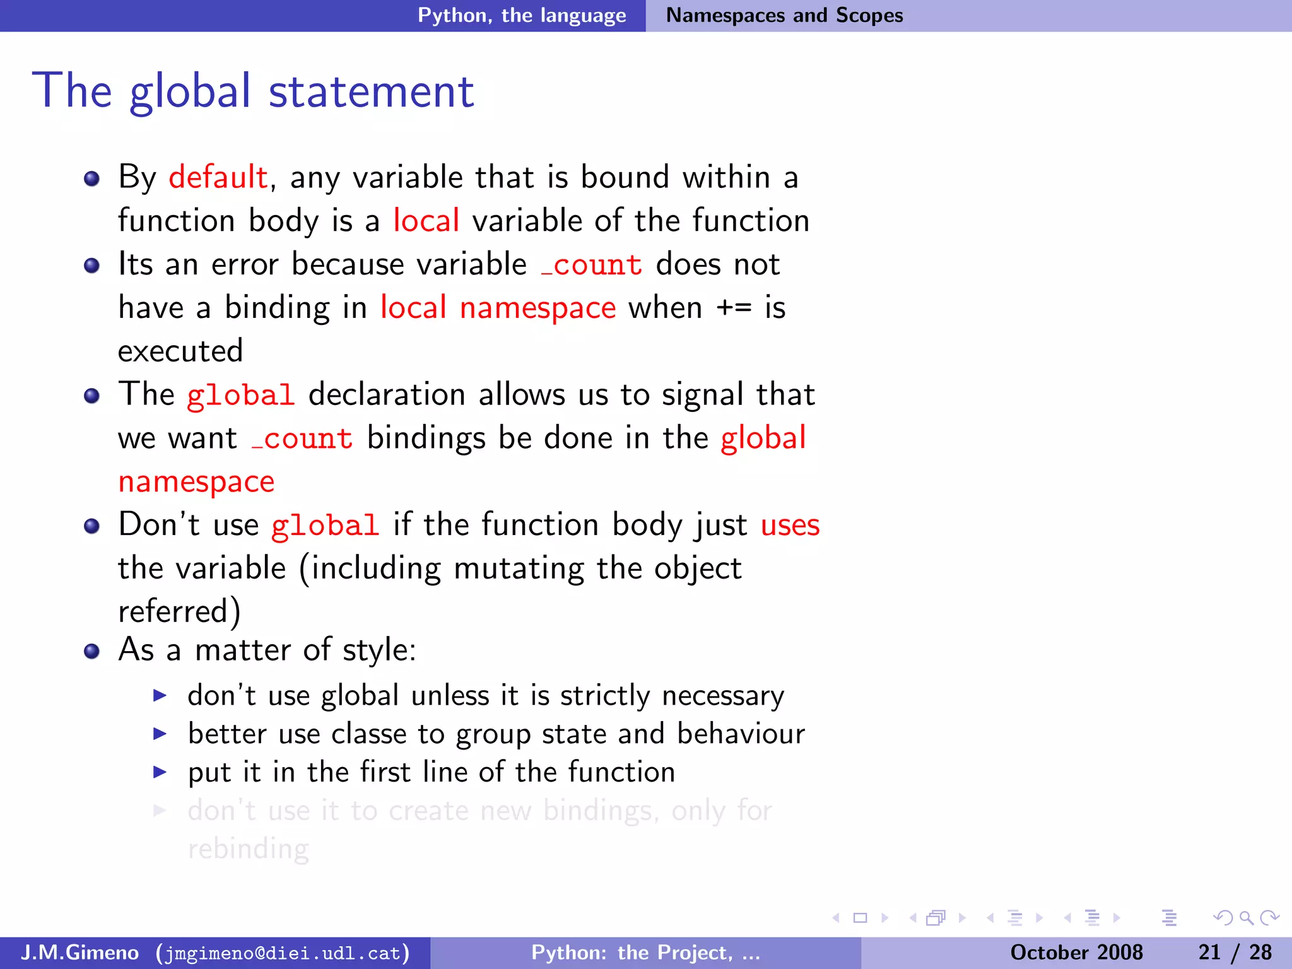The height and width of the screenshot is (969, 1292).
Task: Click the slide title 'The global statement'
Action: 253,91
